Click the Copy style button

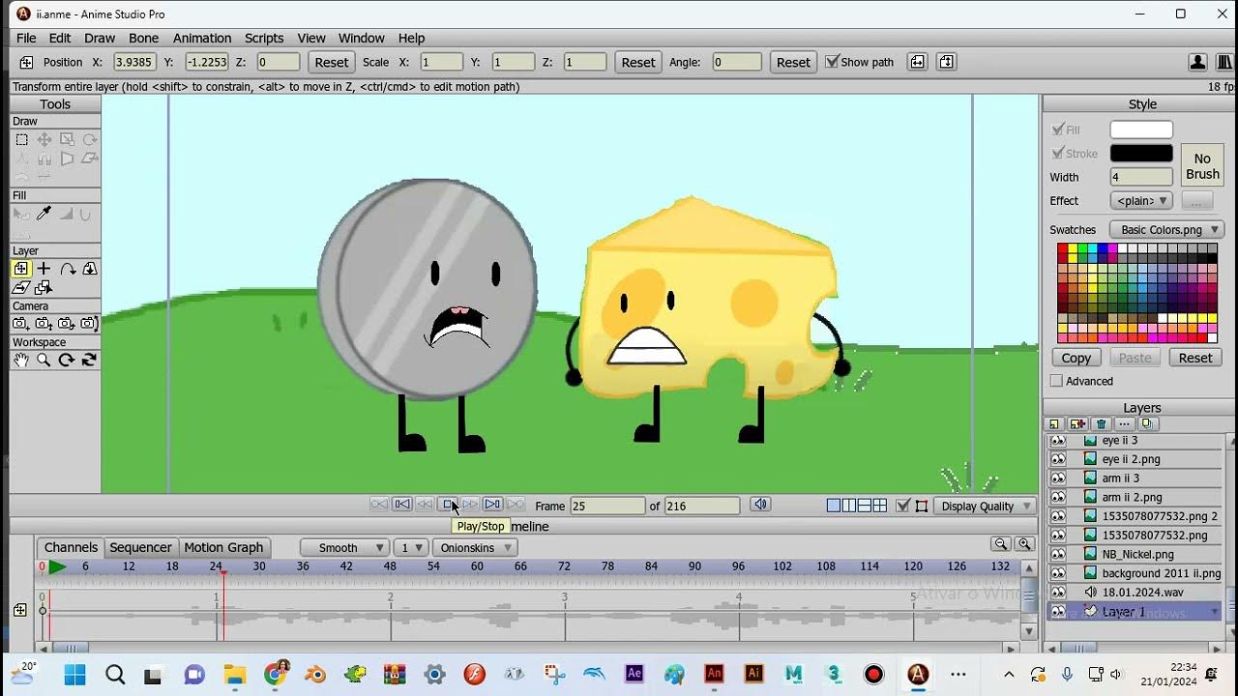click(1076, 358)
